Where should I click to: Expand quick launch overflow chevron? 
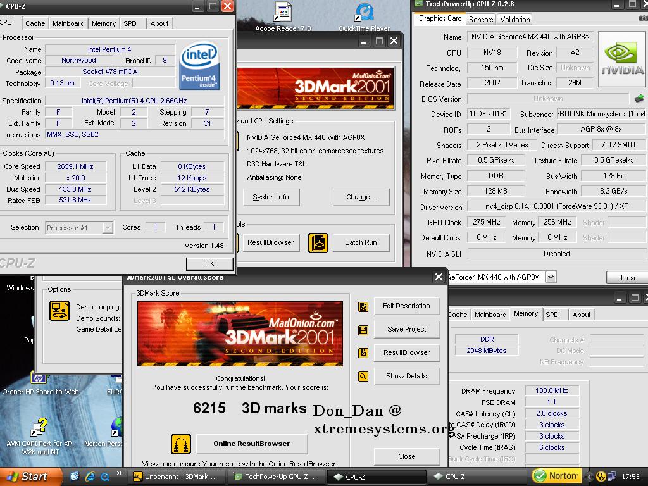coord(120,473)
